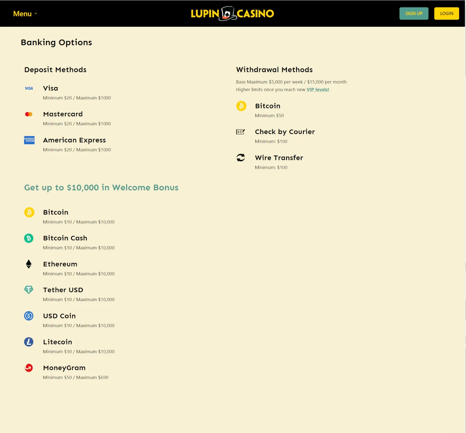
Task: Click the Login button
Action: point(446,13)
